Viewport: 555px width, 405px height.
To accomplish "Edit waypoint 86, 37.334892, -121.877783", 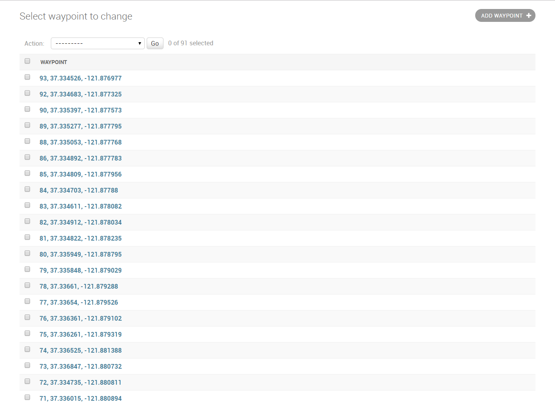I will click(81, 158).
